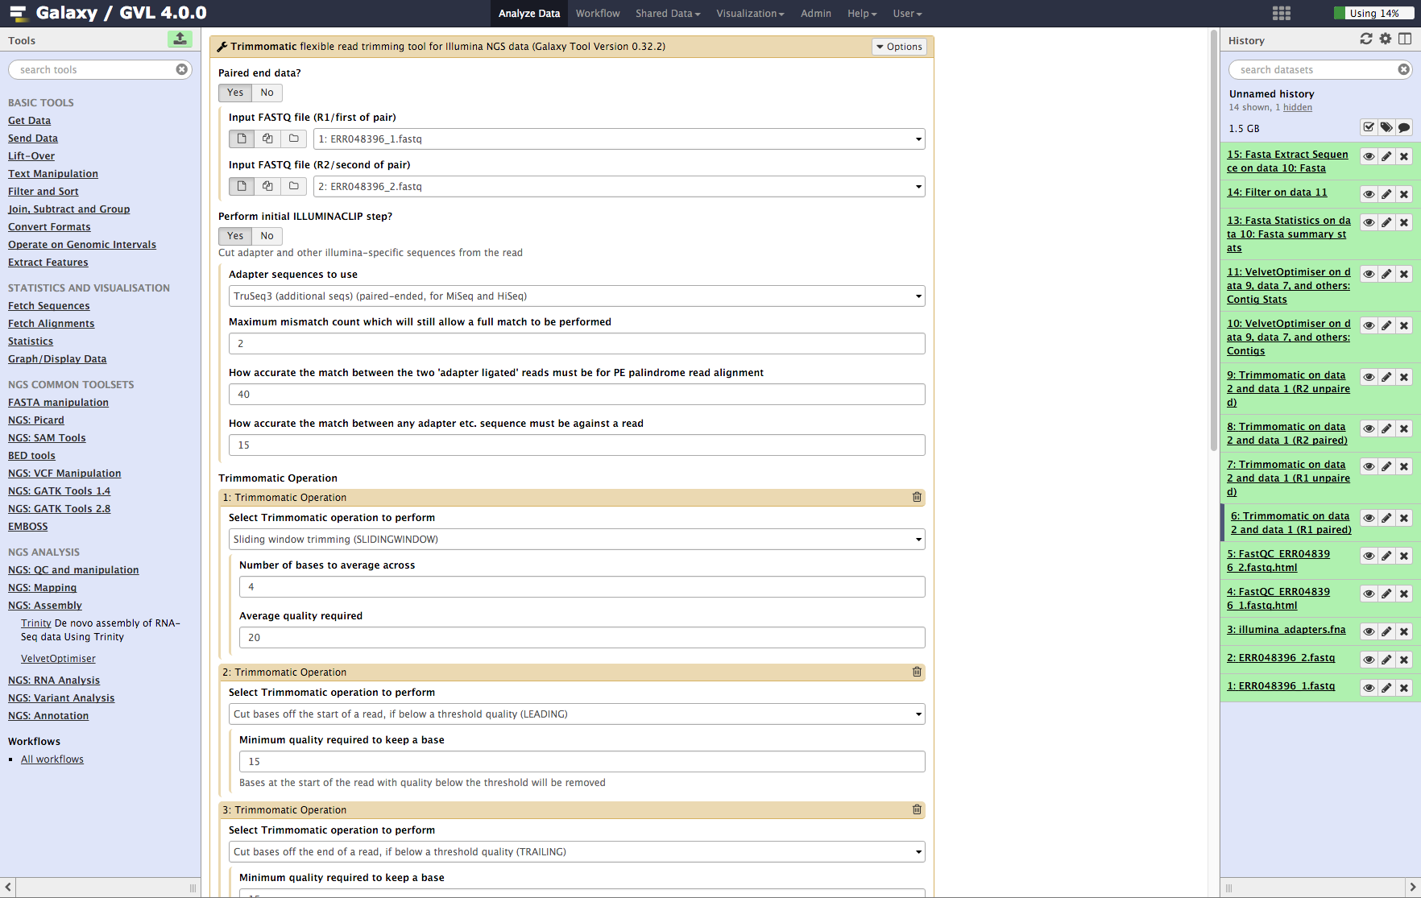
Task: Delete dataset 1 ERR048396_1.fastq from history
Action: point(1404,688)
